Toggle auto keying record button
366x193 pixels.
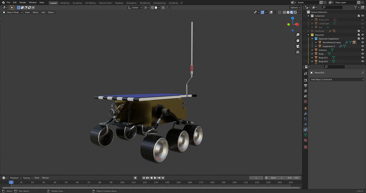click(135, 178)
